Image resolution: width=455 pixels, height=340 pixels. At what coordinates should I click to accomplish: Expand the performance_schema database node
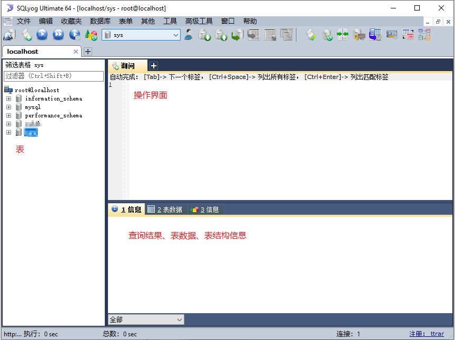[9, 115]
